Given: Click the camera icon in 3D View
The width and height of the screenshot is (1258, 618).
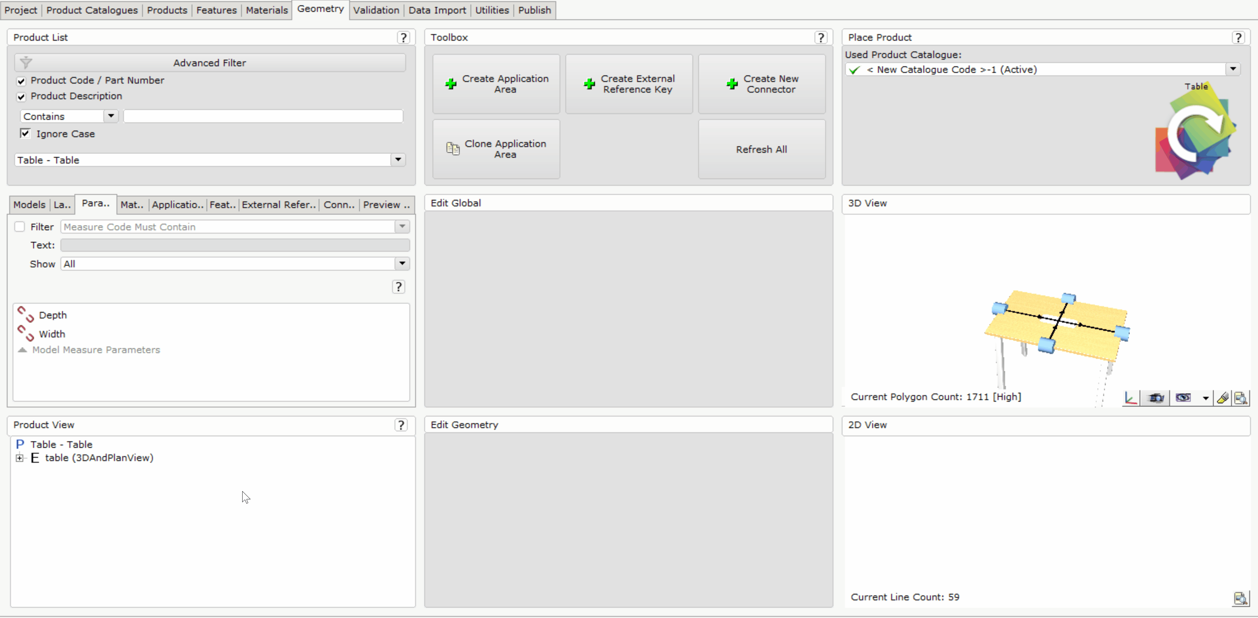Looking at the screenshot, I should coord(1156,397).
